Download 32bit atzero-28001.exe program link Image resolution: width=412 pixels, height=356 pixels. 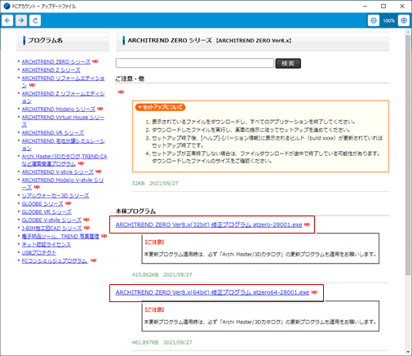tap(209, 225)
